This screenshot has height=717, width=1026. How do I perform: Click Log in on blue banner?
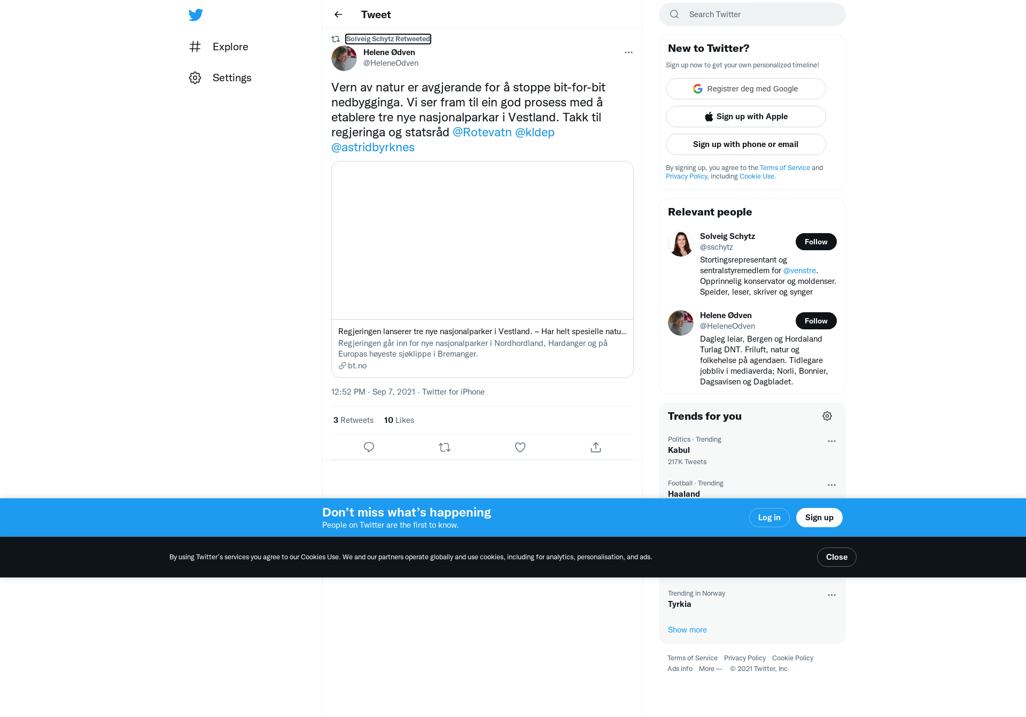point(770,518)
